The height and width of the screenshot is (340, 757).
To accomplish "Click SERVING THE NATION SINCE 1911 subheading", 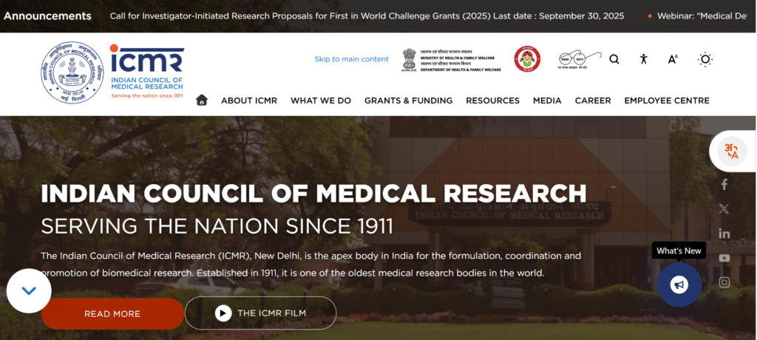I will [217, 226].
